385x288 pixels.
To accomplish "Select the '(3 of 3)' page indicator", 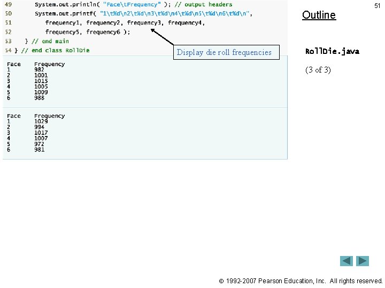I will click(318, 70).
